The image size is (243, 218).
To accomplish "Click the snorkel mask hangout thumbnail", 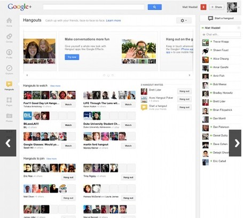I will (139, 49).
